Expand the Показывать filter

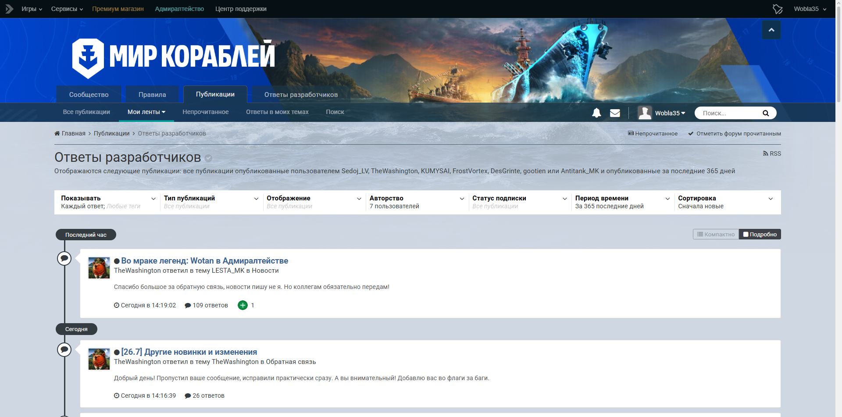point(107,202)
